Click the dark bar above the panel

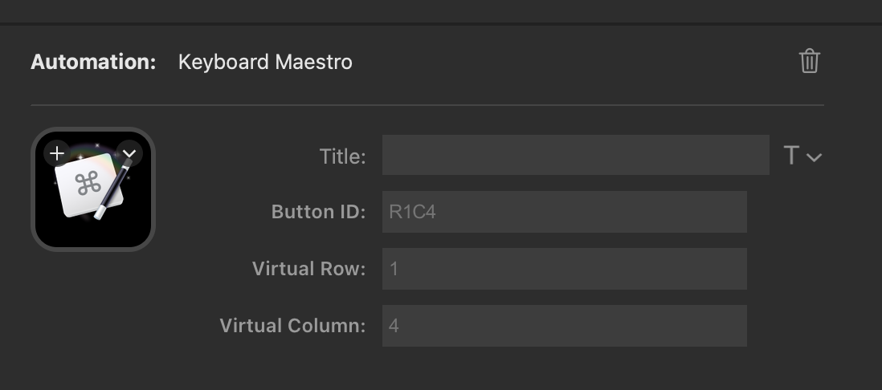[441, 10]
